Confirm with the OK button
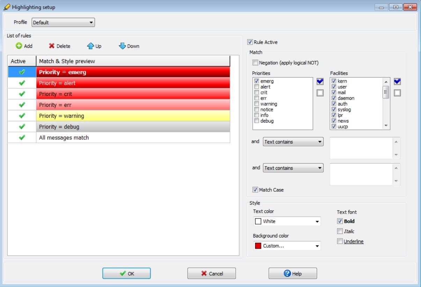Screen dimensions: 421x287 click(126, 273)
